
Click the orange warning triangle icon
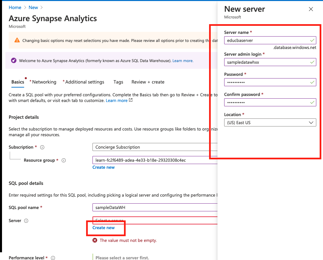point(17,40)
